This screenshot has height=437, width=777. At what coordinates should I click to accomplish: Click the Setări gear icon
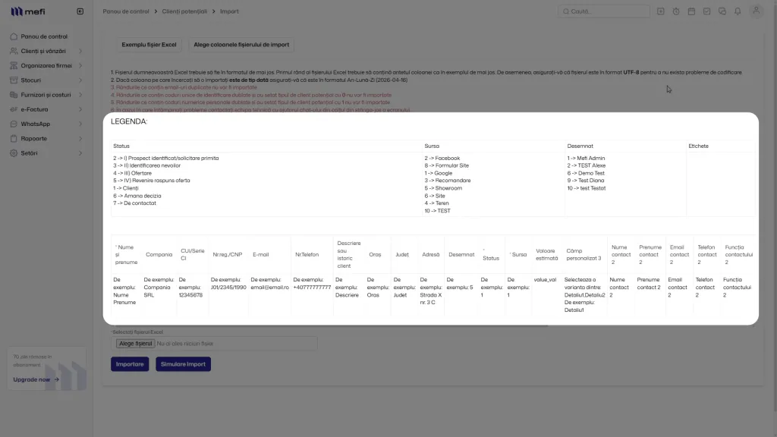pos(14,153)
